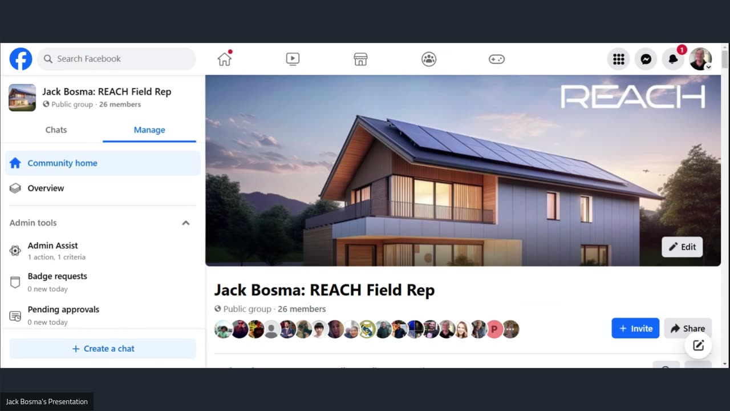
Task: Edit the group cover photo
Action: 682,247
